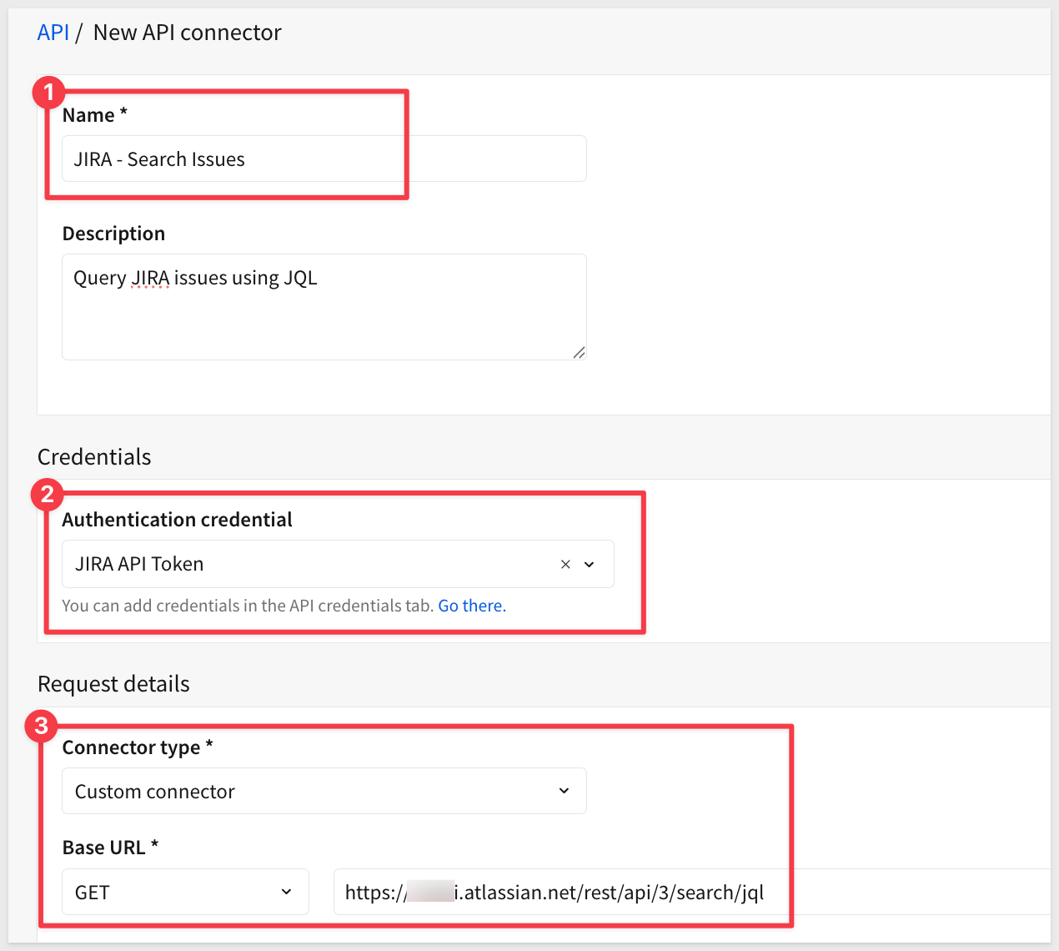Screen dimensions: 1059x951
Task: Click the red step 3 badge
Action: tap(41, 726)
